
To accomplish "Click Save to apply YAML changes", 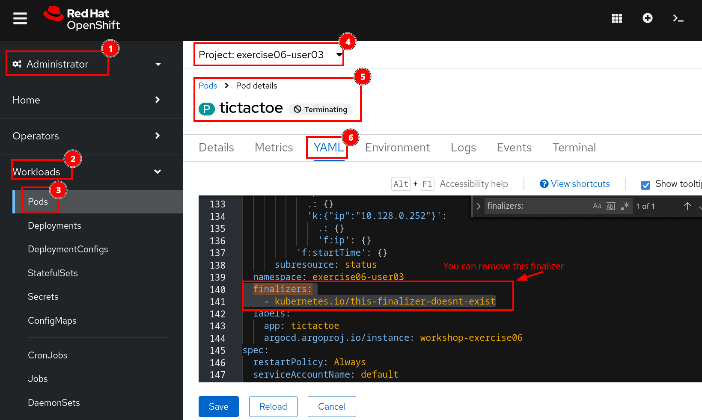I will pos(218,406).
